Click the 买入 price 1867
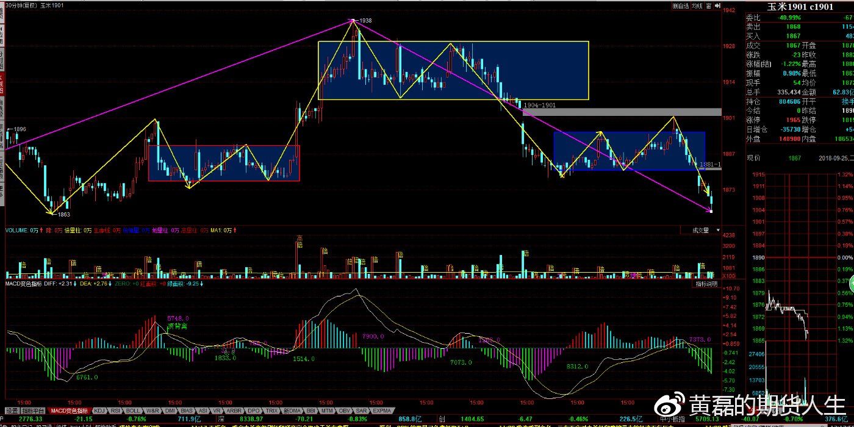 point(793,36)
